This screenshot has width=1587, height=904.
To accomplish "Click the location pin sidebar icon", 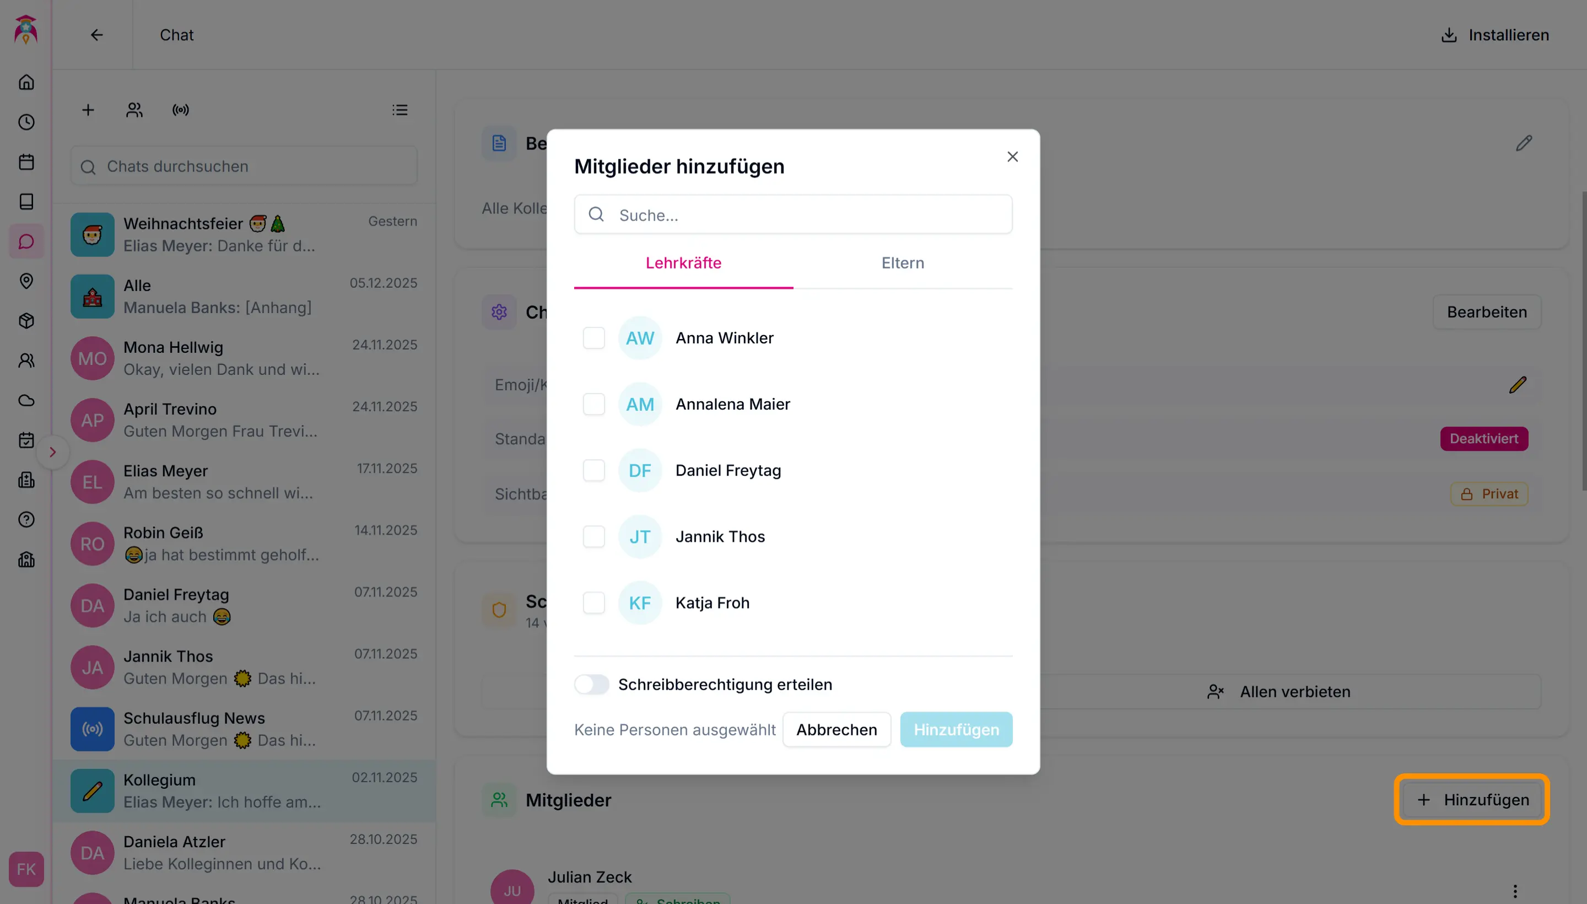I will point(26,281).
